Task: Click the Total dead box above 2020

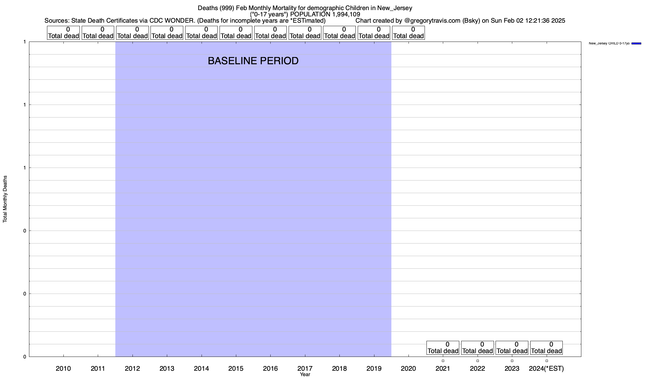Action: [408, 33]
